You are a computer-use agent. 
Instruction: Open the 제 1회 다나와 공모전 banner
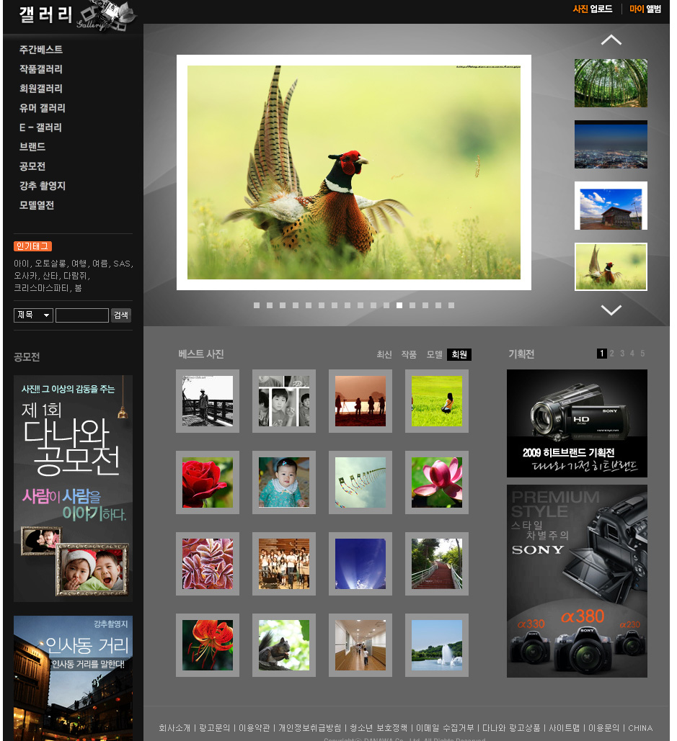(x=74, y=489)
